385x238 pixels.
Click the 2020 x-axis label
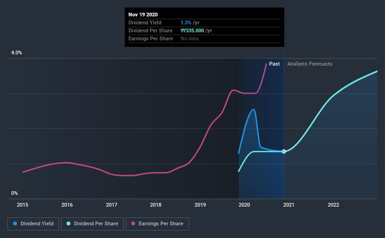244,205
